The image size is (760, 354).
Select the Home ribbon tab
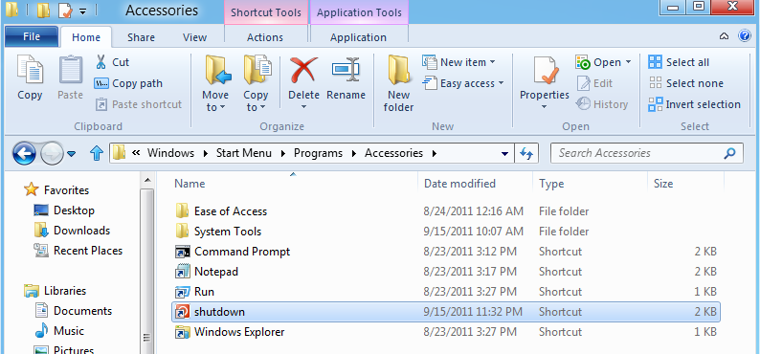(x=86, y=37)
